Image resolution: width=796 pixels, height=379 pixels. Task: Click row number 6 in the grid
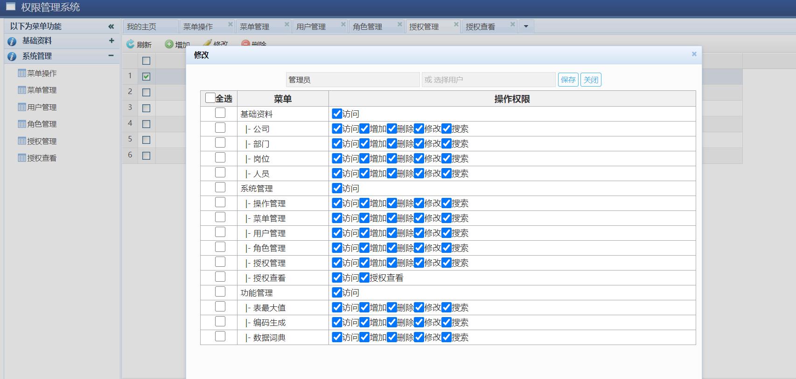pos(130,155)
